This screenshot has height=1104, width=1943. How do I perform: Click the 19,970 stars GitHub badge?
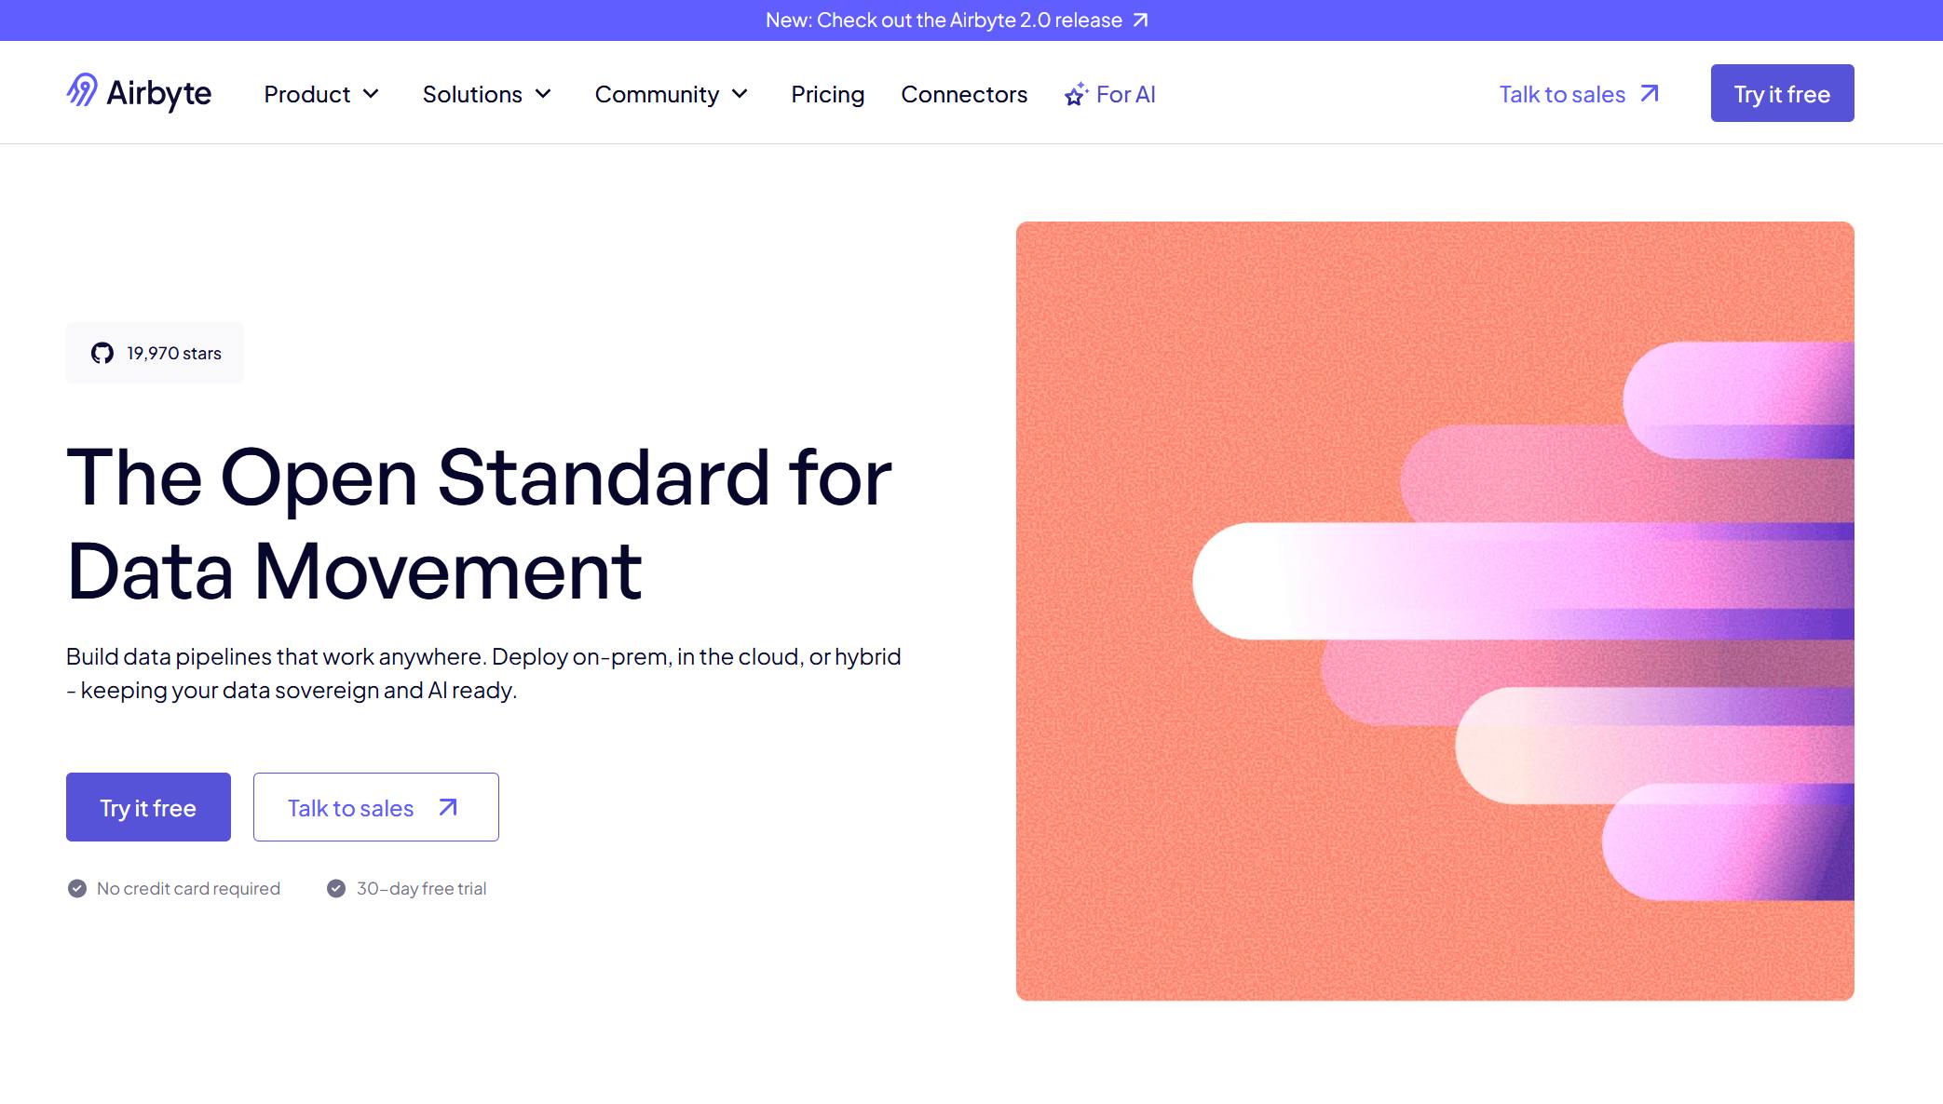[154, 352]
